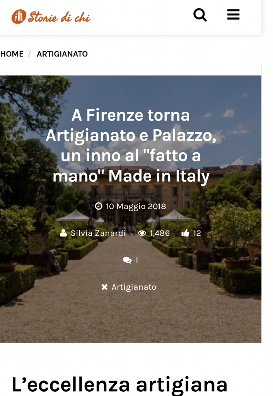Viewport: 273px width, 396px height.
Task: Click the clock icon beside the date
Action: point(99,206)
